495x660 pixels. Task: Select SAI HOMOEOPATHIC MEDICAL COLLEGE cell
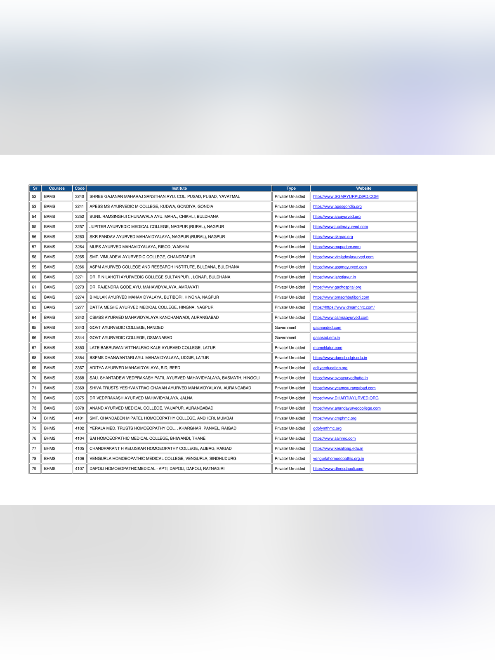click(179, 438)
